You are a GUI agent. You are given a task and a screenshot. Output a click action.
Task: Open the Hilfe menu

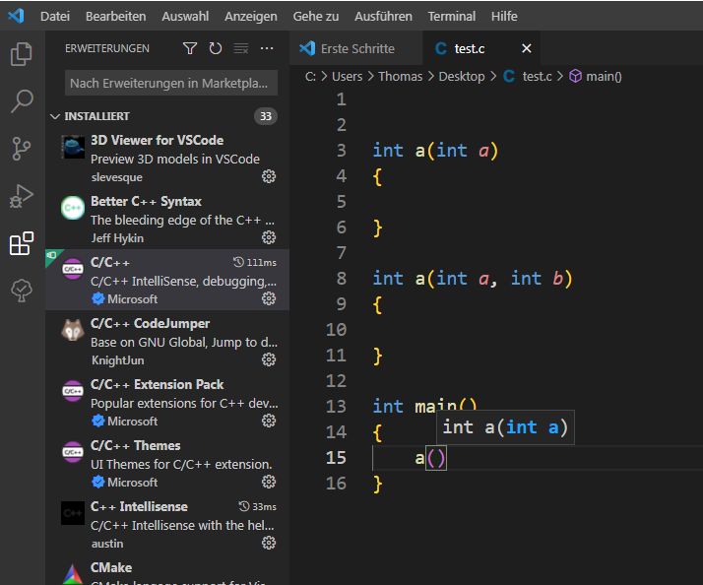504,16
